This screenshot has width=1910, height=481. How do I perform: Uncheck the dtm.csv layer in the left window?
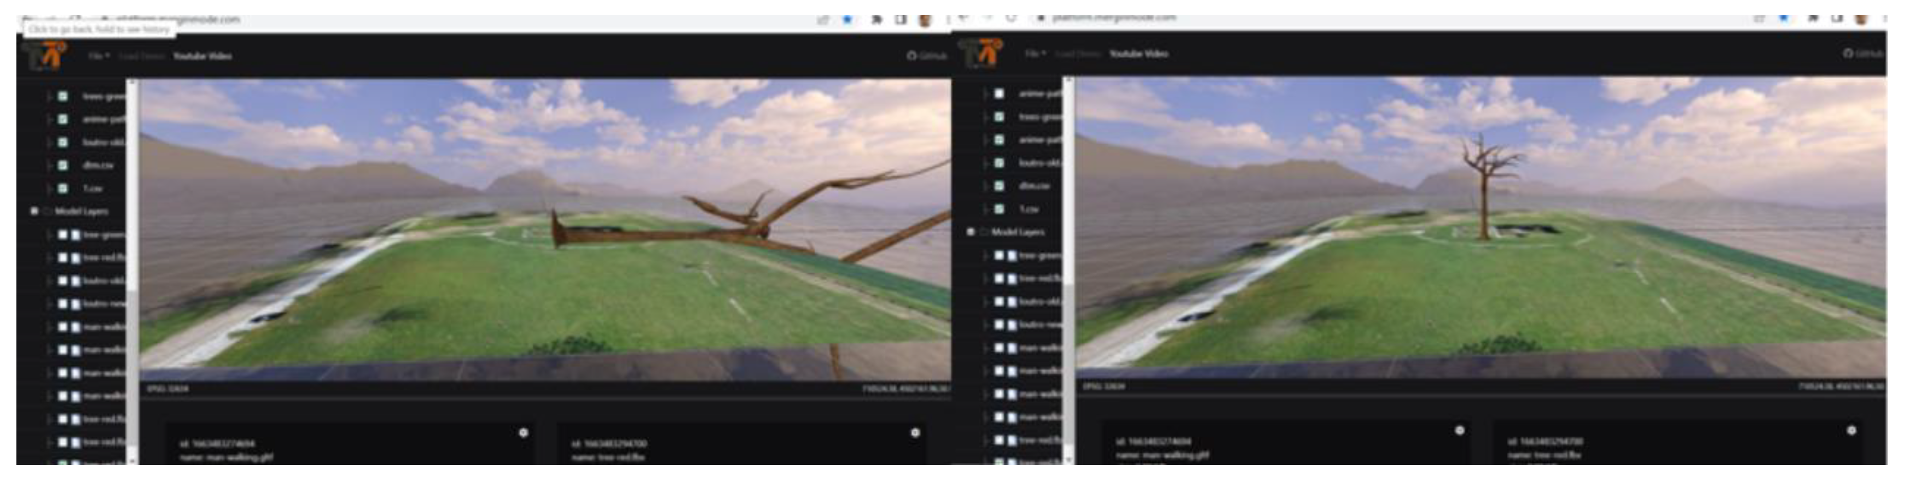pyautogui.click(x=64, y=165)
